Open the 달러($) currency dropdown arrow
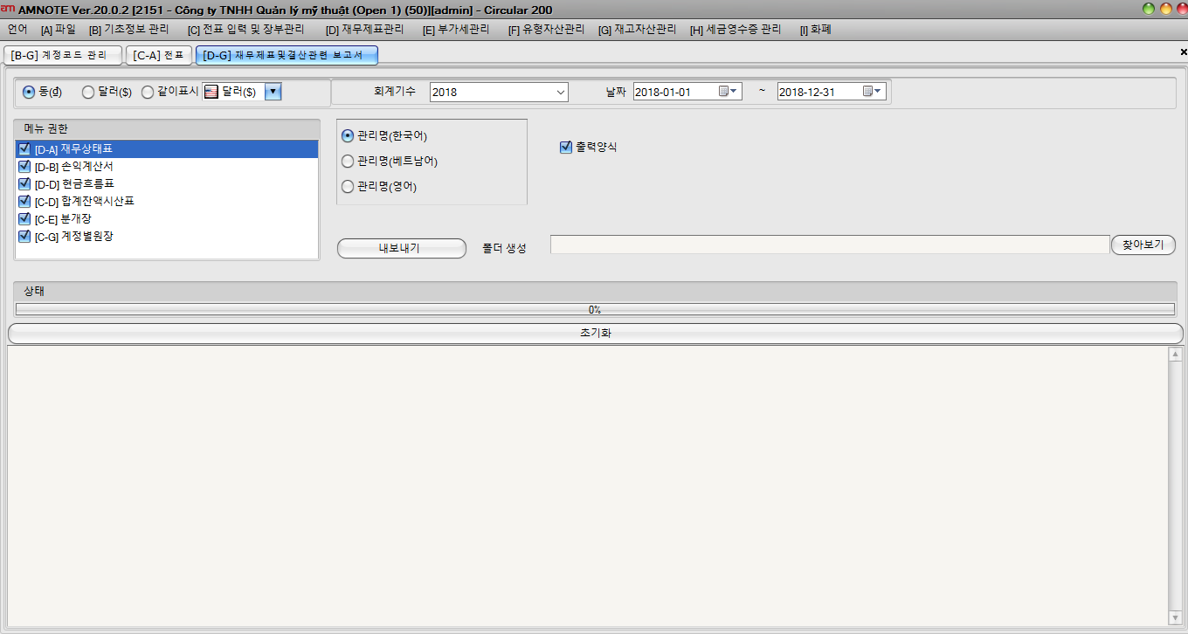This screenshot has height=634, width=1188. (273, 92)
